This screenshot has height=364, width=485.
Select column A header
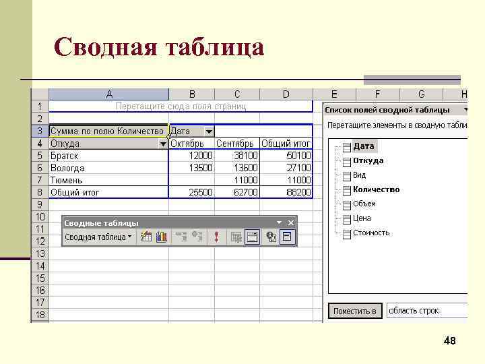point(109,94)
